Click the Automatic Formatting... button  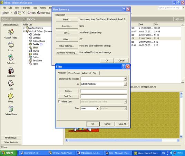(x=67, y=52)
